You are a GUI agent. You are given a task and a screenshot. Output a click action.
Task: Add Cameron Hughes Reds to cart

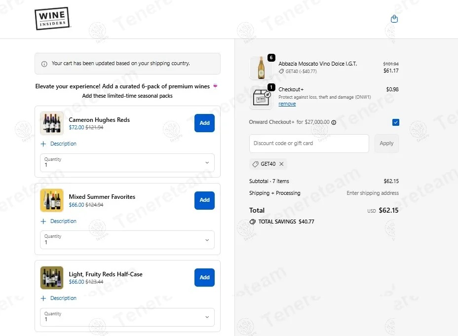pyautogui.click(x=204, y=123)
